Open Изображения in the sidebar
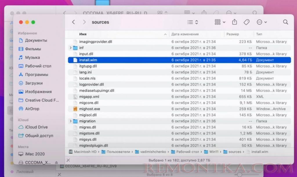The height and width of the screenshot is (177, 297). click(x=35, y=92)
